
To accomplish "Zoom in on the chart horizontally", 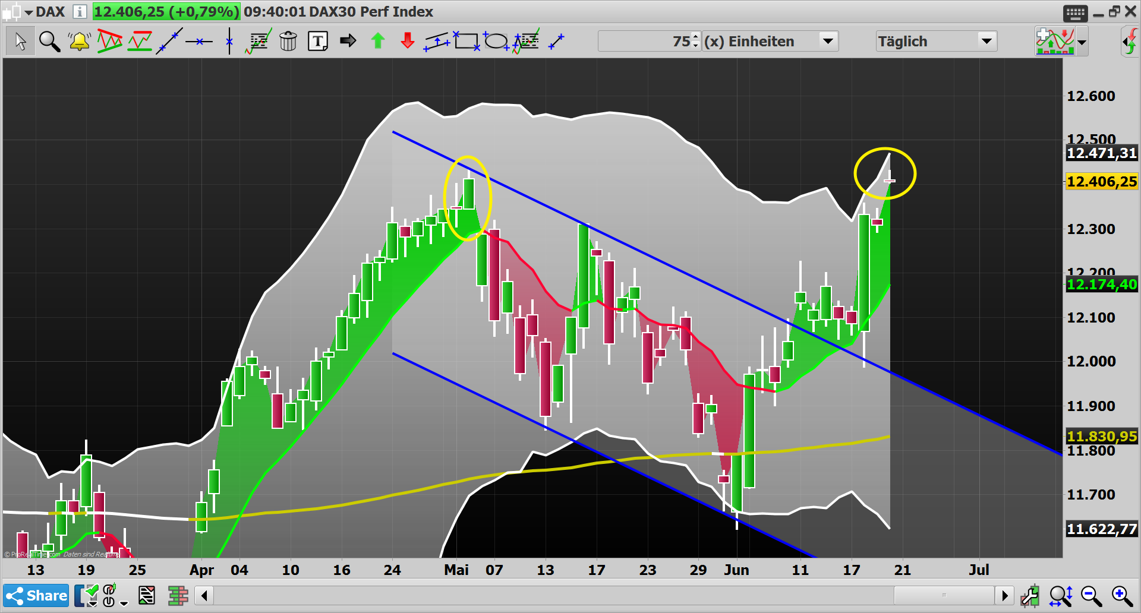I will [1122, 596].
